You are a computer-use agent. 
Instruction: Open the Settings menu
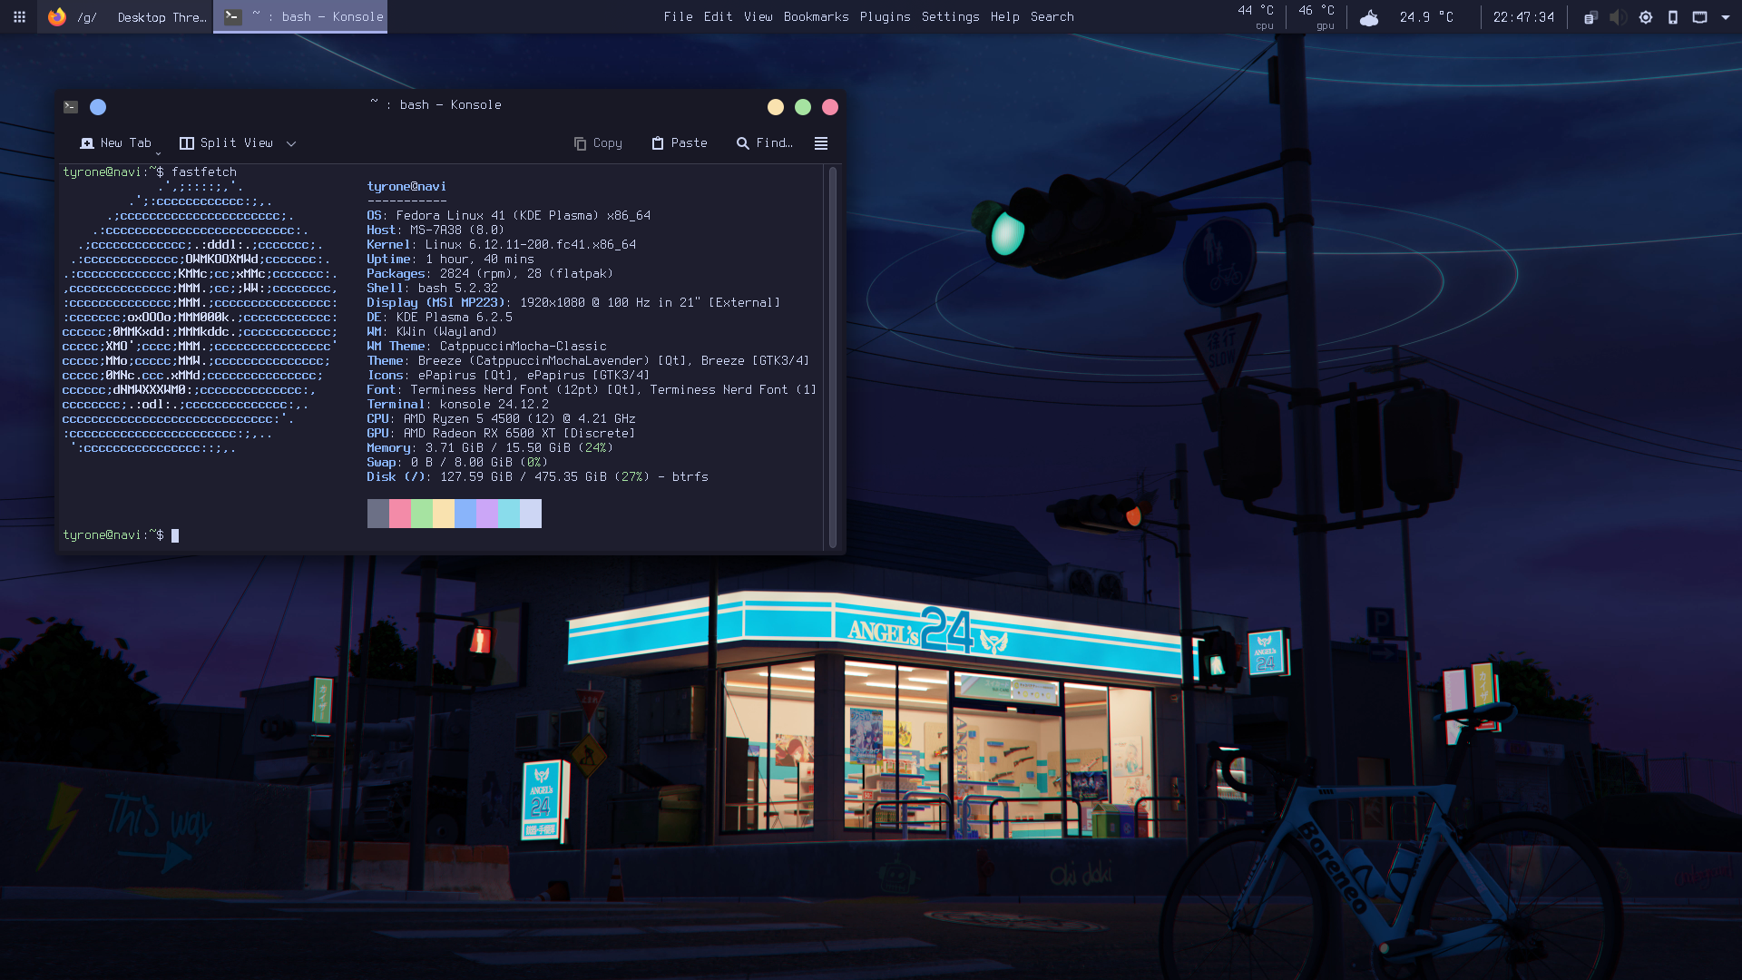(950, 16)
